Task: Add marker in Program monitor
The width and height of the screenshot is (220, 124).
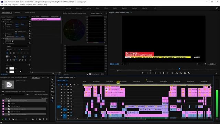Action: click(x=143, y=73)
